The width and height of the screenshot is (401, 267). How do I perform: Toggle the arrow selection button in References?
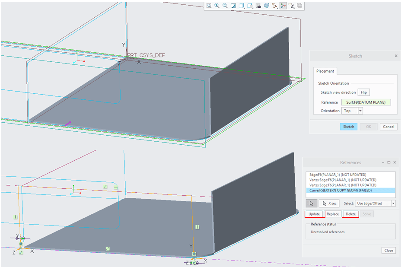[311, 203]
